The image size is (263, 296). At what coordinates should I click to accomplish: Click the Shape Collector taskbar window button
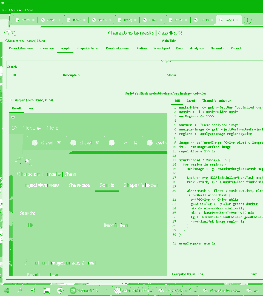click(178, 291)
